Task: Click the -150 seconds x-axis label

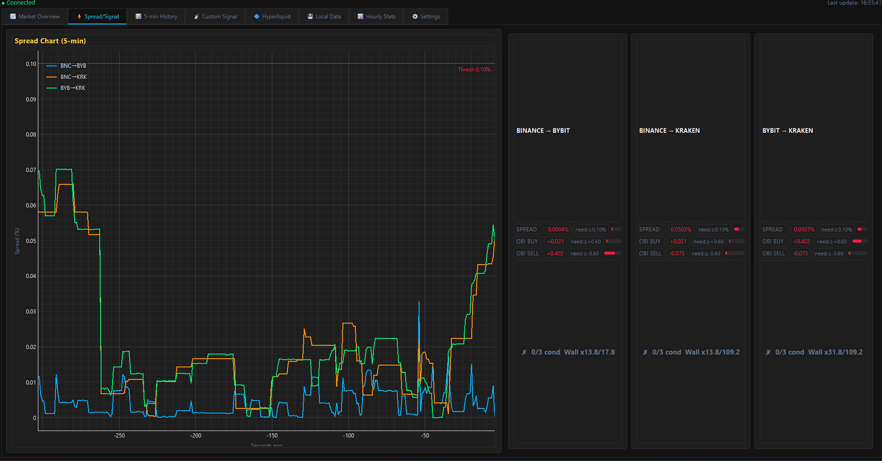Action: click(272, 436)
